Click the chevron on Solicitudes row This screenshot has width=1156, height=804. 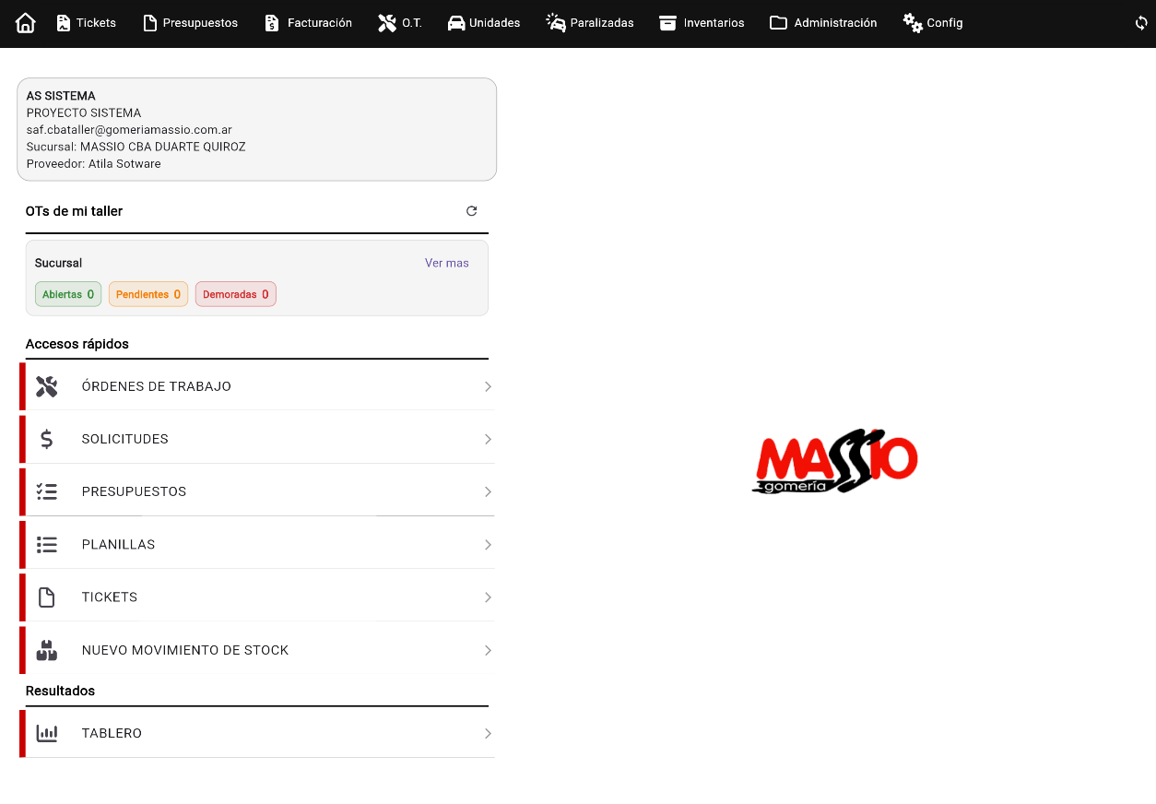point(488,440)
